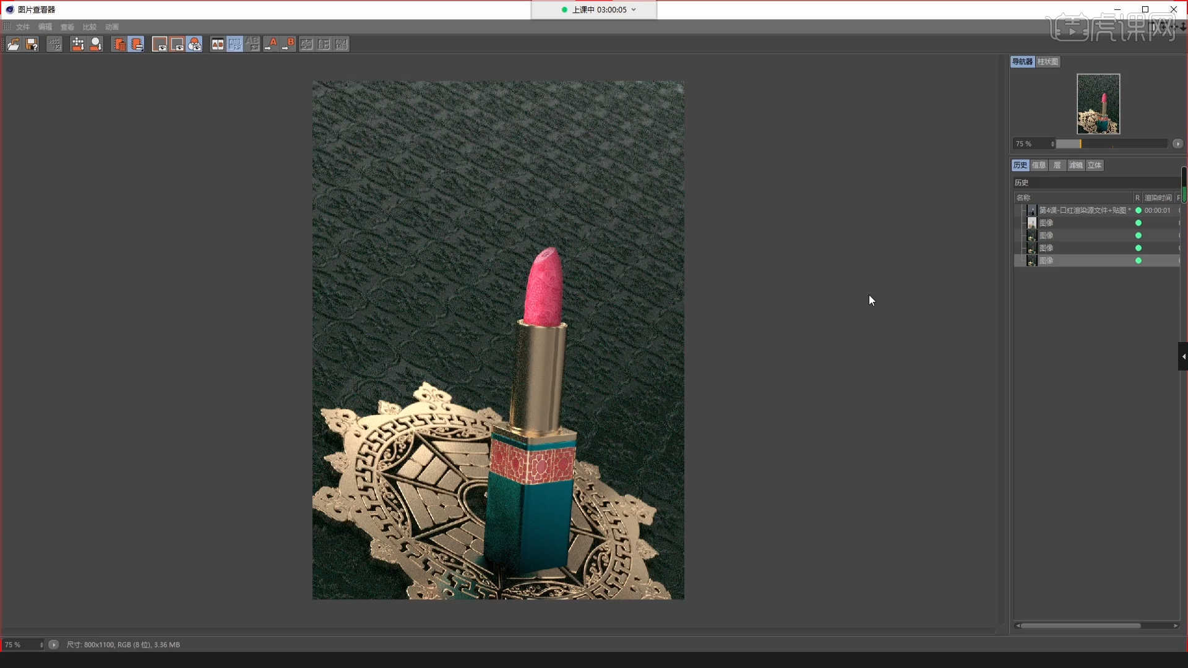Screen dimensions: 1188x668
Task: Open the 文件 menu
Action: pos(23,27)
